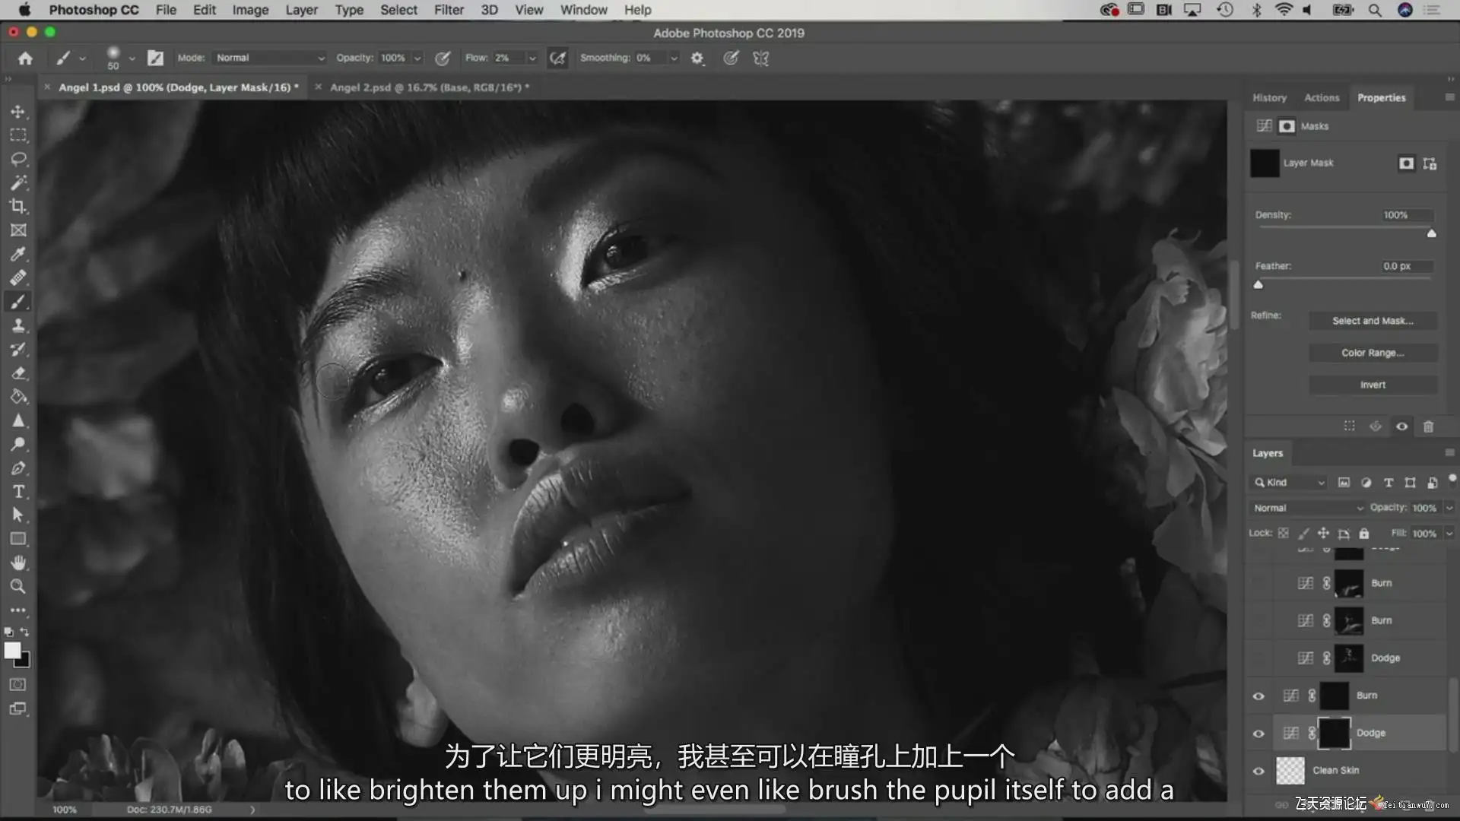This screenshot has width=1460, height=821.
Task: Toggle the selected Dodge layer visibility
Action: [1258, 734]
